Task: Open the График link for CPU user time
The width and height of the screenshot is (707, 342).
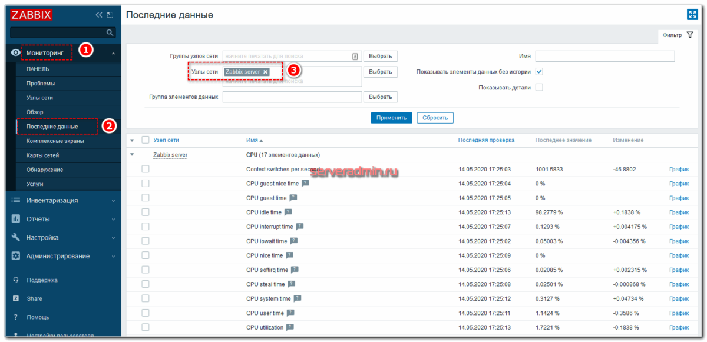Action: [x=679, y=313]
